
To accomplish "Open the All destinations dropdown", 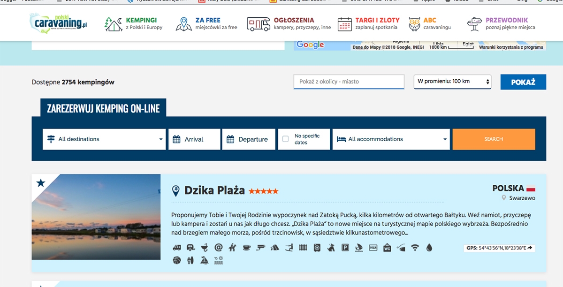I will click(104, 139).
